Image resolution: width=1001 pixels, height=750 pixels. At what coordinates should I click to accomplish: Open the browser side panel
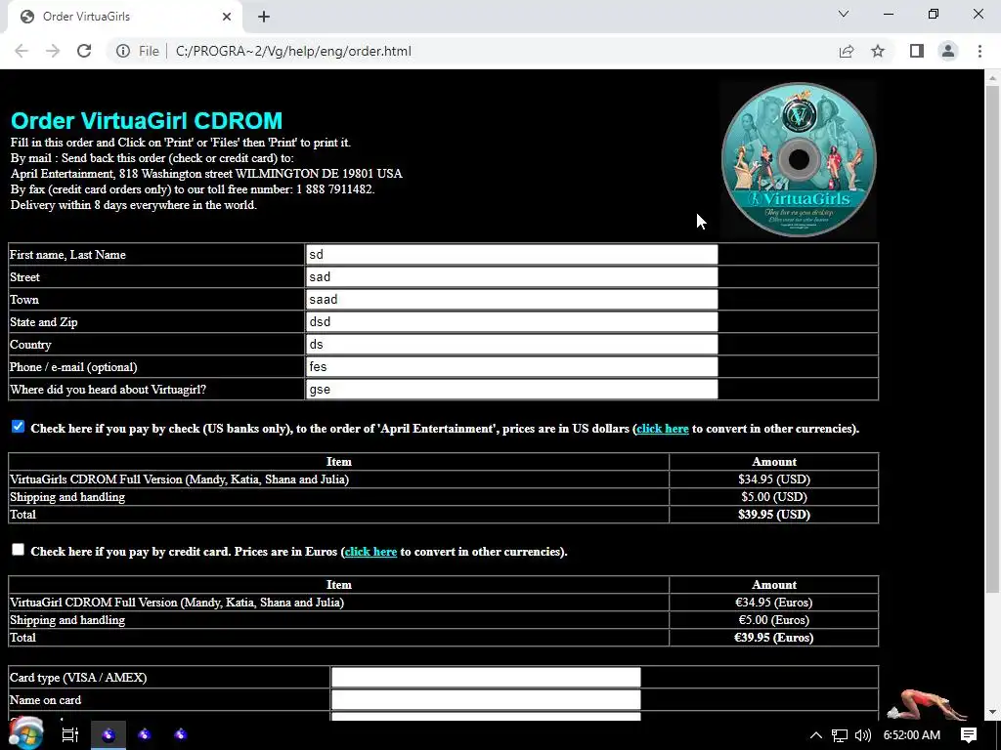coord(917,51)
